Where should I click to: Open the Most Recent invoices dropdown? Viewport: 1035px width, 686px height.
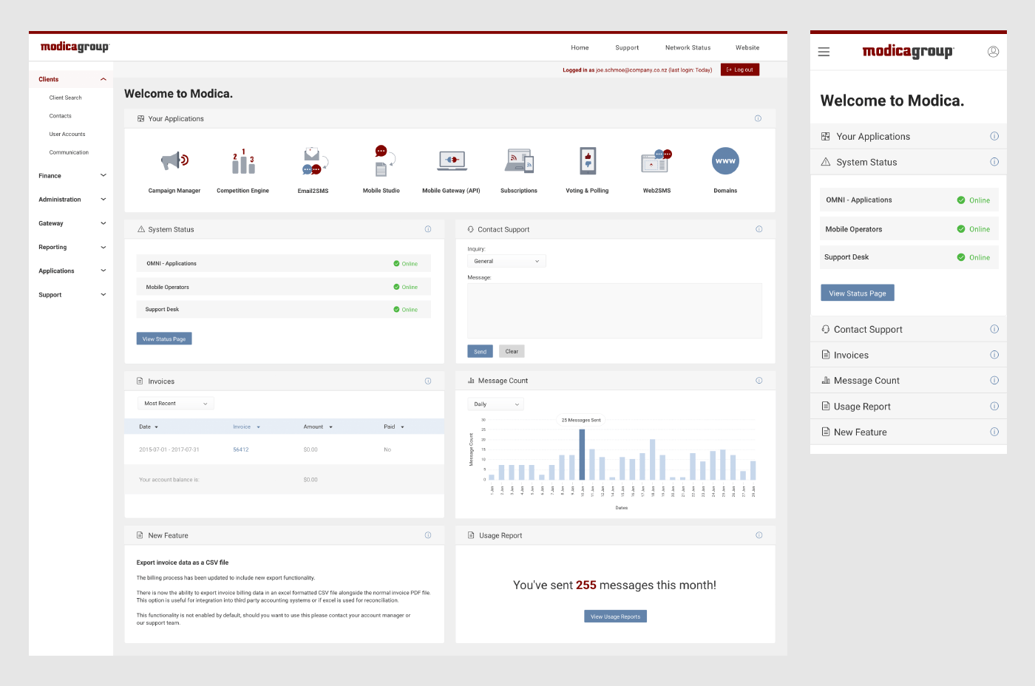pyautogui.click(x=176, y=404)
